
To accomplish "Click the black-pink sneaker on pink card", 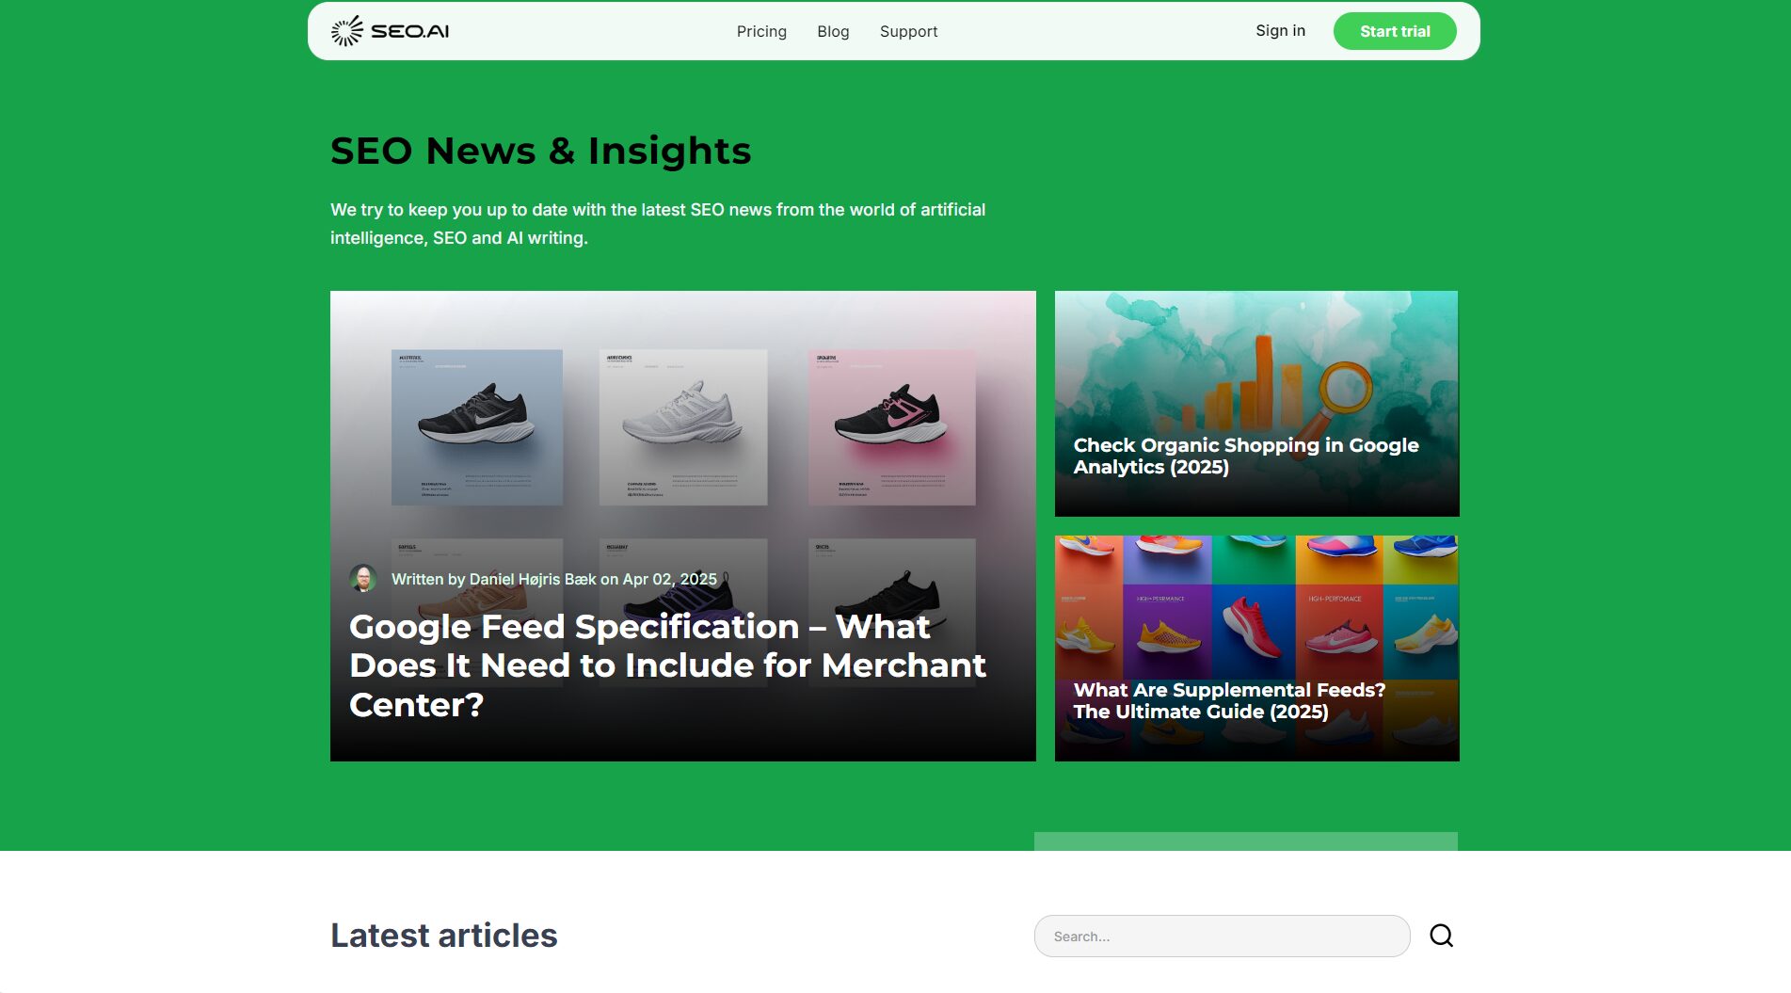I will [890, 415].
